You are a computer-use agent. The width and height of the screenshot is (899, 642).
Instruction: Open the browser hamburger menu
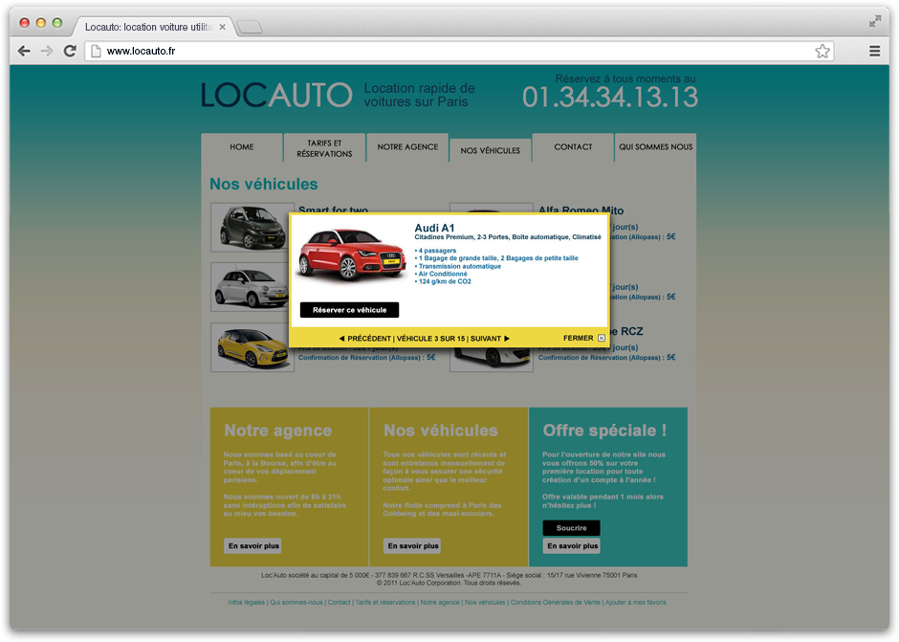pos(874,51)
